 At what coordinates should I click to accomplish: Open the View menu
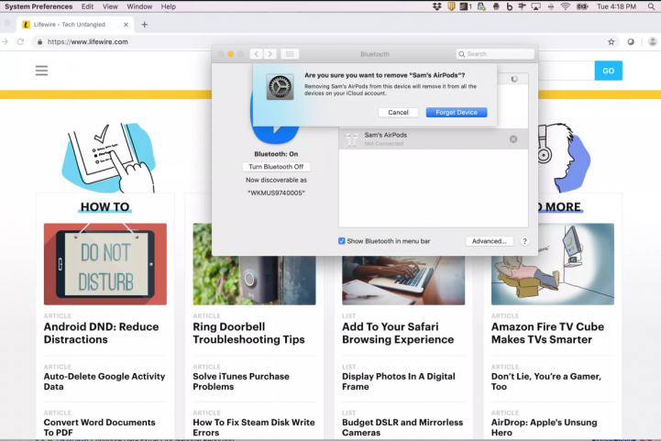(110, 6)
